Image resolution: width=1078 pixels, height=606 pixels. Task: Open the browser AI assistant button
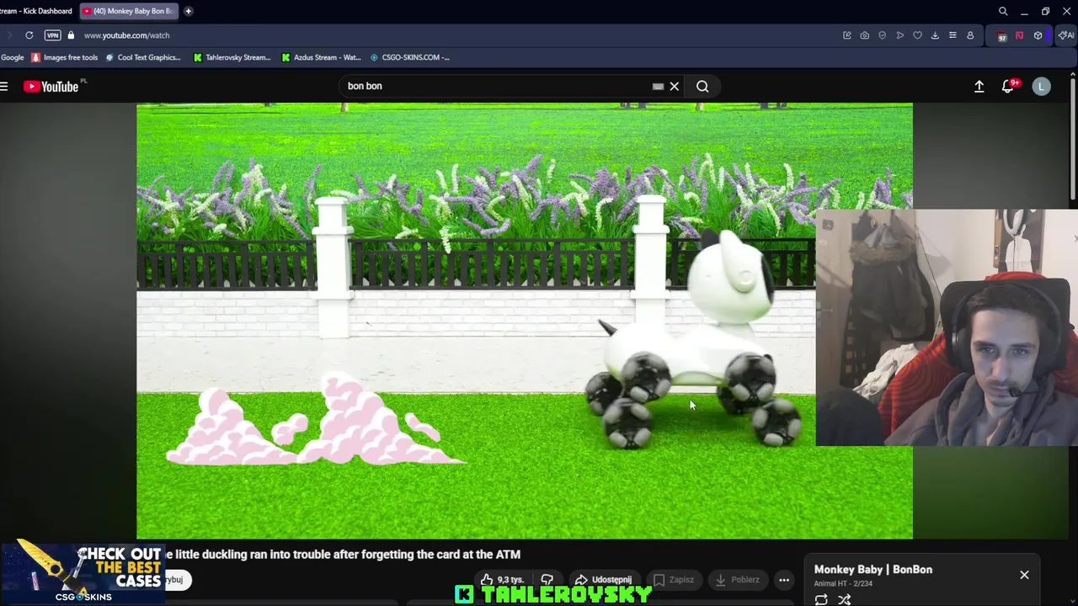(x=1066, y=35)
